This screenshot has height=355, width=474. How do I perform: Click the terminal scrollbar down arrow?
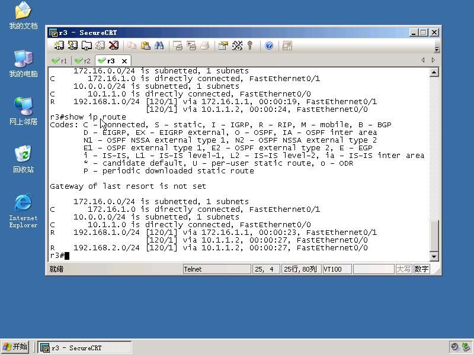click(x=434, y=257)
